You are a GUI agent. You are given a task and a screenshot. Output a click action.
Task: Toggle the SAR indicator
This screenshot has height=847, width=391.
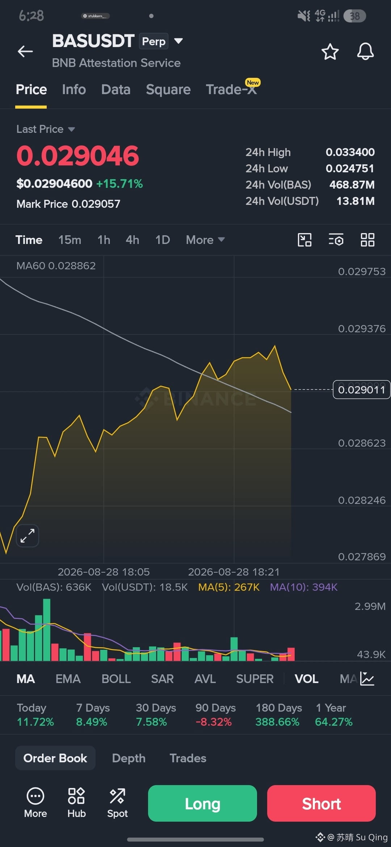click(163, 679)
